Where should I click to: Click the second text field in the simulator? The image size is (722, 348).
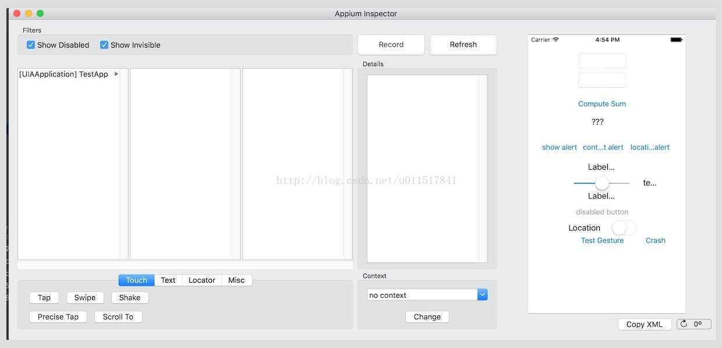(602, 80)
